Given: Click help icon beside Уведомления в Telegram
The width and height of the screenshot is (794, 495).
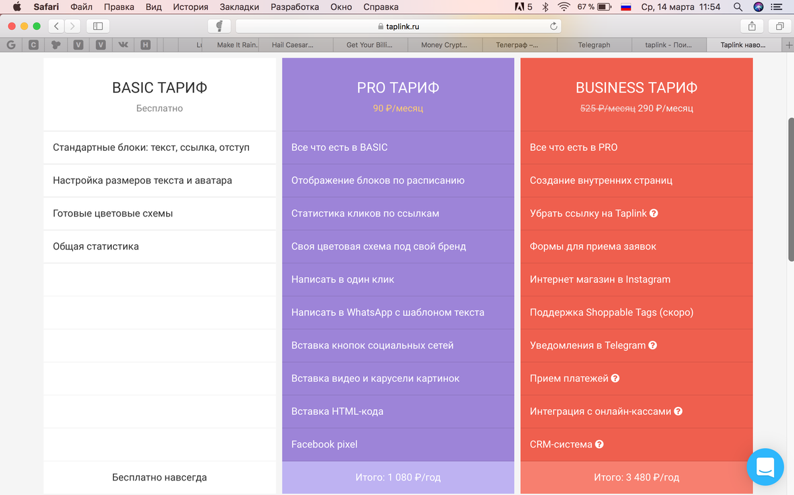Looking at the screenshot, I should point(652,345).
